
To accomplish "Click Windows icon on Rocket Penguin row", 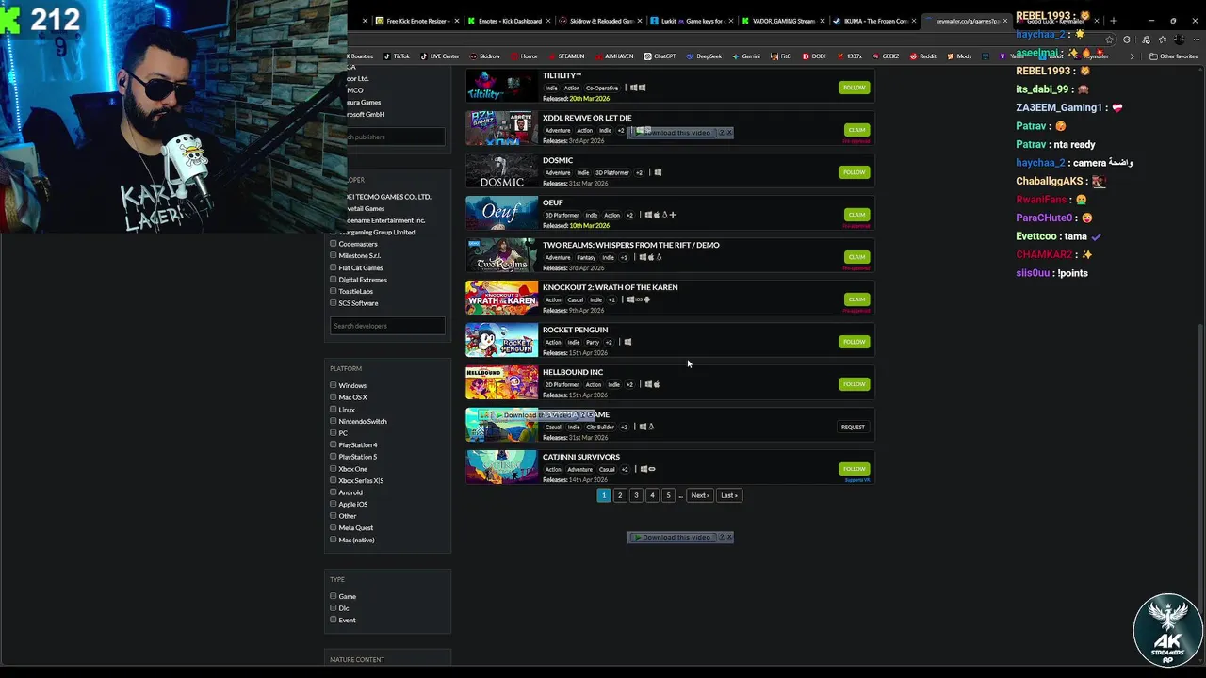I will 627,342.
